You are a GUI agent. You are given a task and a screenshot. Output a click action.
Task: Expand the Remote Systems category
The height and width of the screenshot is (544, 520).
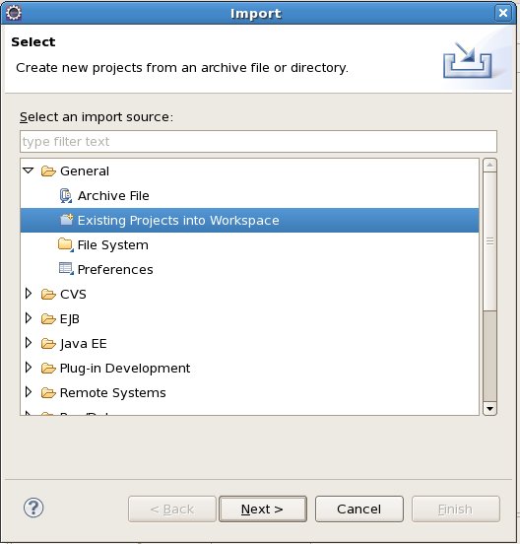point(29,392)
